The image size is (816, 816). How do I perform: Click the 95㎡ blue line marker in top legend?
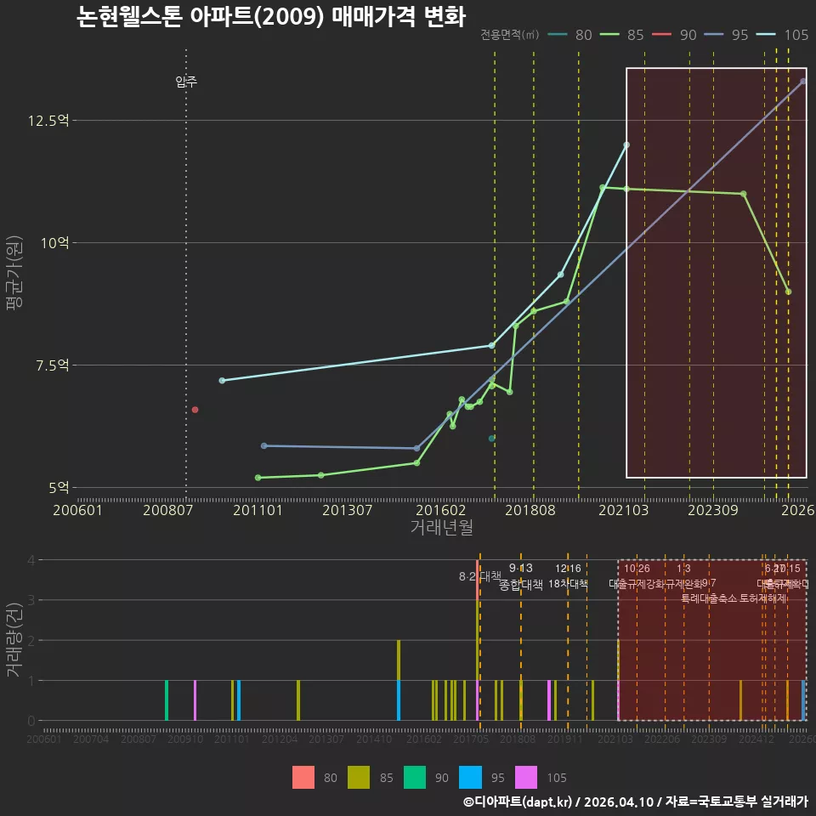pyautogui.click(x=713, y=35)
